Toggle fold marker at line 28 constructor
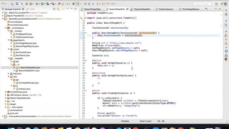 point(86,33)
